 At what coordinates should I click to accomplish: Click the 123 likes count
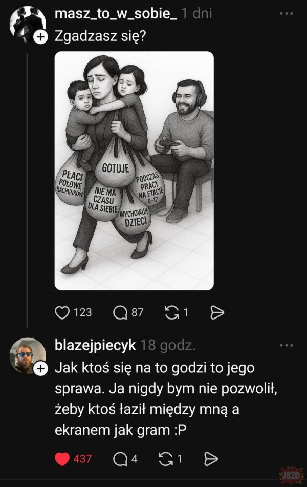click(83, 312)
